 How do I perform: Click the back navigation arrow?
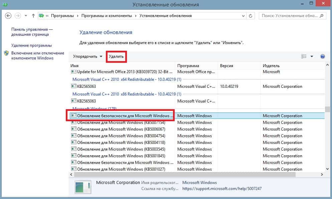tap(8, 16)
